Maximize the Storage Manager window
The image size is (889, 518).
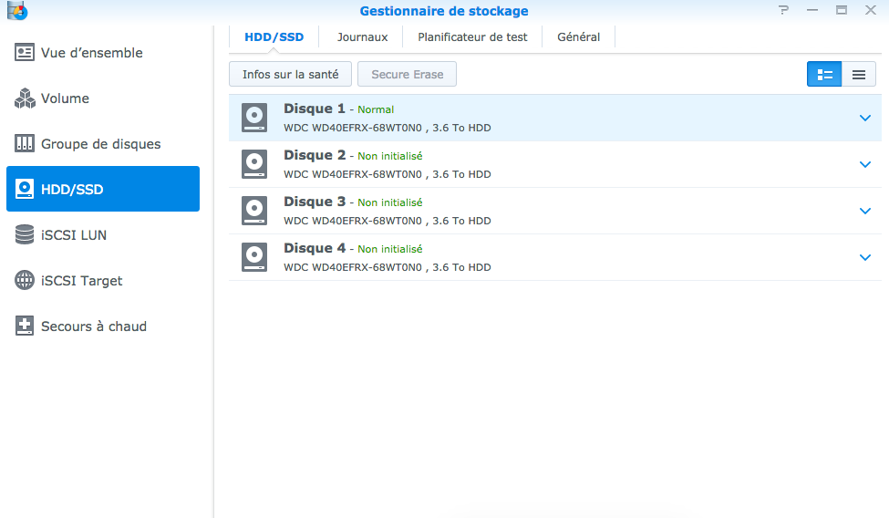[842, 10]
